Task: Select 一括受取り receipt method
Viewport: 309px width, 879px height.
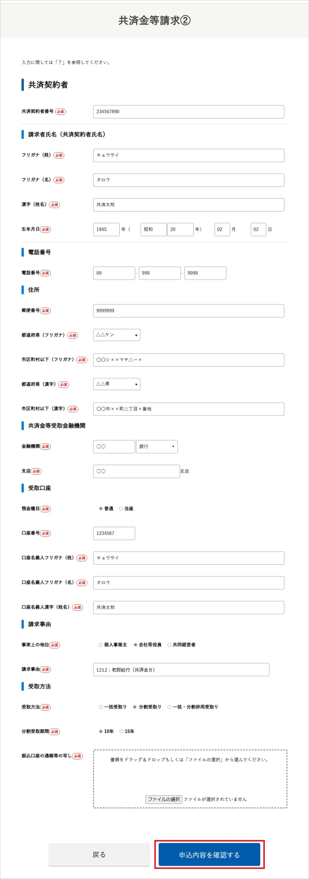Action: 100,707
